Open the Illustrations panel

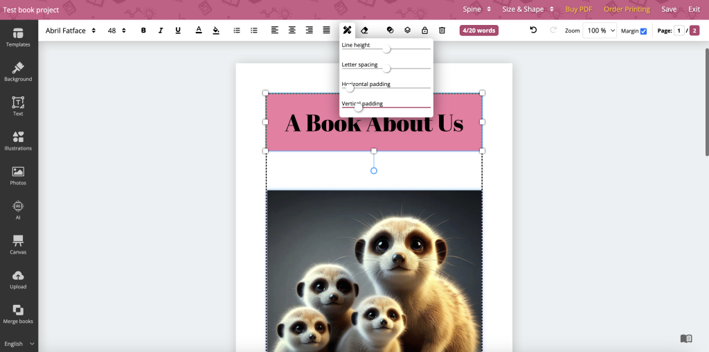[x=18, y=141]
